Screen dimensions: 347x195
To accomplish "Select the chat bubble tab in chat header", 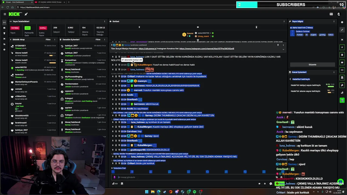I will [198, 27].
